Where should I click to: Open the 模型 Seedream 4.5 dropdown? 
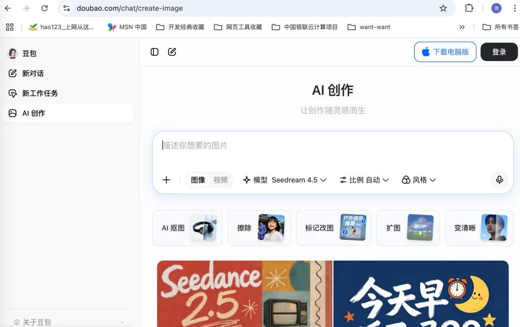pyautogui.click(x=285, y=180)
